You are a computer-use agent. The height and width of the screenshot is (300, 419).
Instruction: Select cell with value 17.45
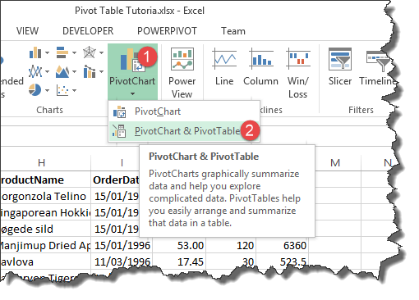coord(179,261)
